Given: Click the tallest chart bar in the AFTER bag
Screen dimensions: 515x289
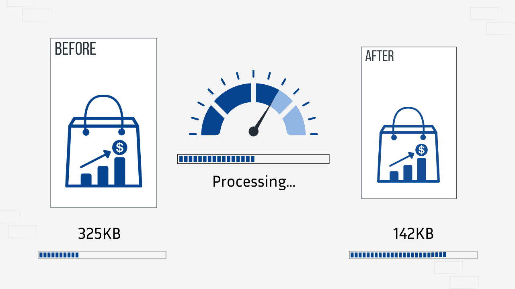Looking at the screenshot, I should pos(421,169).
